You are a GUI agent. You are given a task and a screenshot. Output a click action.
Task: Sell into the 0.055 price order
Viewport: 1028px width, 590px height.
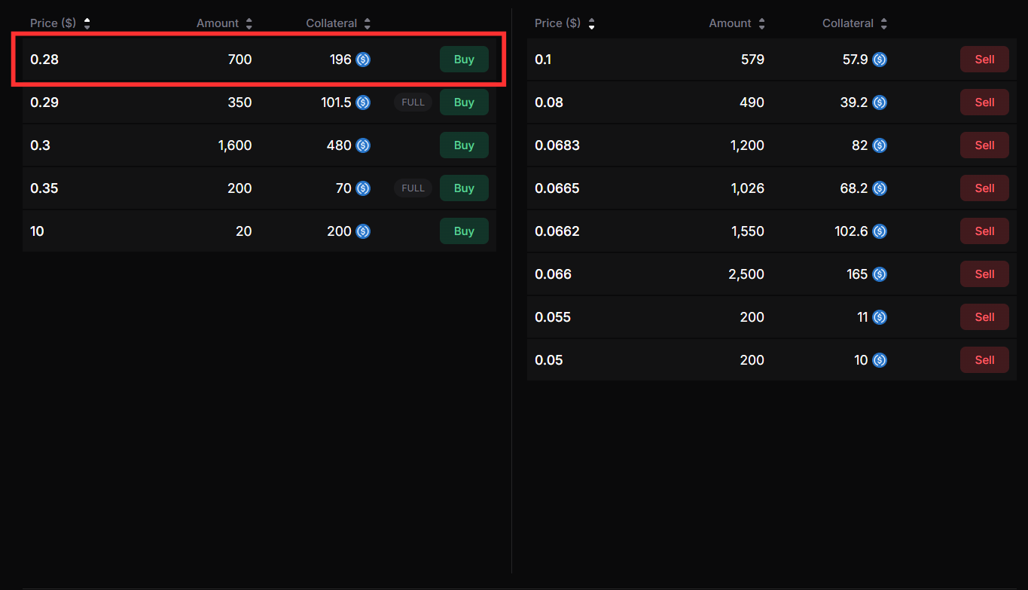[984, 317]
